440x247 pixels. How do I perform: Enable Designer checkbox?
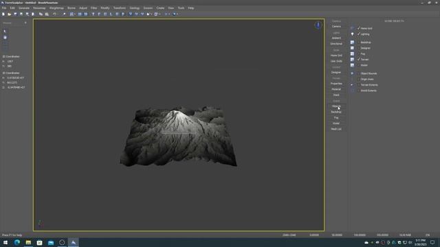click(359, 48)
